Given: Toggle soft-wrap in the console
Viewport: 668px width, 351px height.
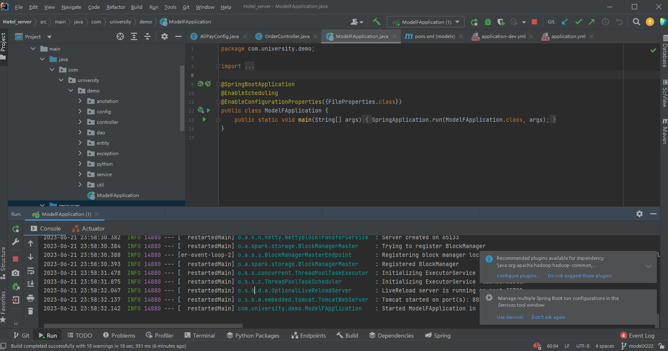Looking at the screenshot, I should tap(31, 271).
